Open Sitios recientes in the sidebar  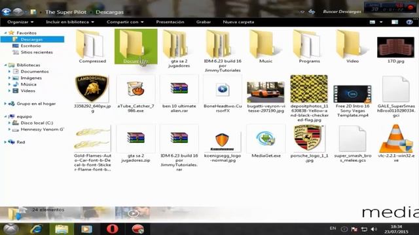tap(37, 52)
